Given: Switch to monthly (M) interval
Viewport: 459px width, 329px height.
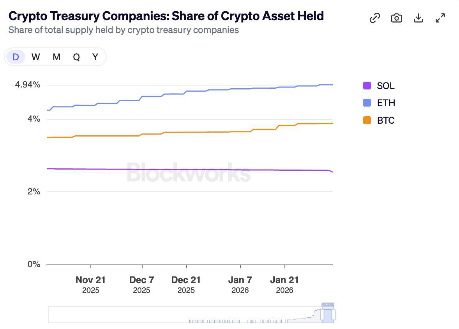Looking at the screenshot, I should tap(56, 57).
